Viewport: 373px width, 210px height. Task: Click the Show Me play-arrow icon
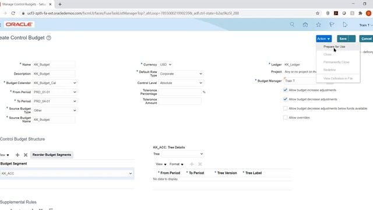tap(345, 24)
